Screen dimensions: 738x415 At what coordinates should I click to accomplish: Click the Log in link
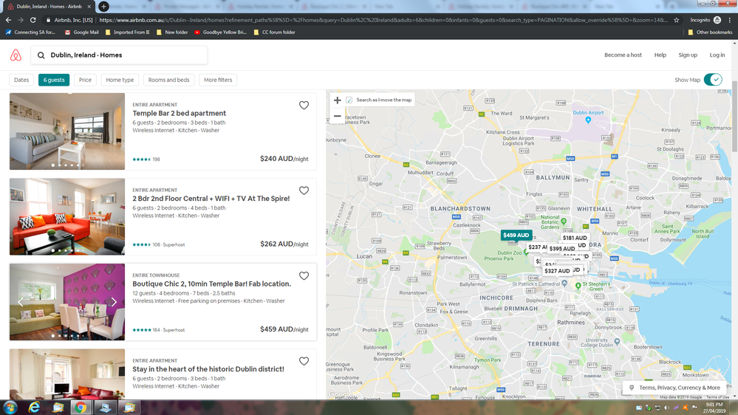(x=717, y=55)
